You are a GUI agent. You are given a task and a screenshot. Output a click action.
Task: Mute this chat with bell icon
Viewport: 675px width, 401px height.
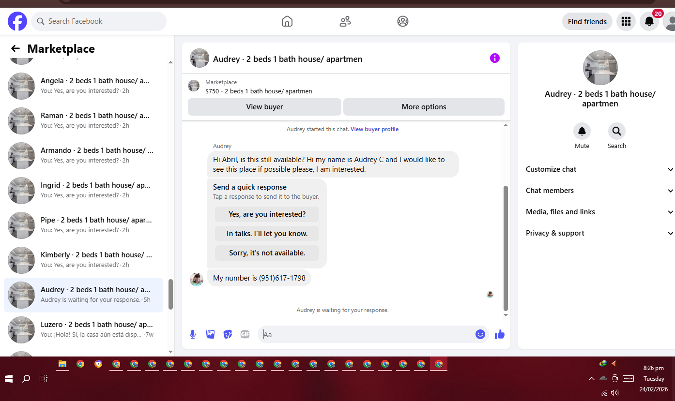tap(582, 131)
